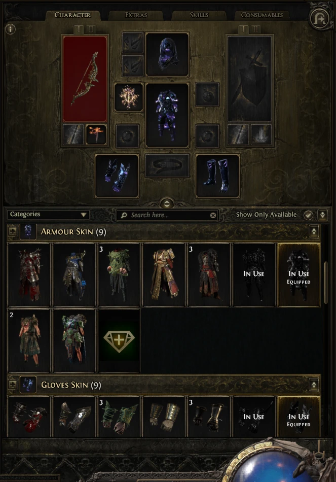Click the collapse panel arrow below equipment
Screen dimensions: 336x482
tap(167, 203)
